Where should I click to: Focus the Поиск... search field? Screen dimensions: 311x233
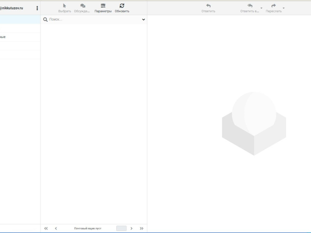(x=94, y=19)
